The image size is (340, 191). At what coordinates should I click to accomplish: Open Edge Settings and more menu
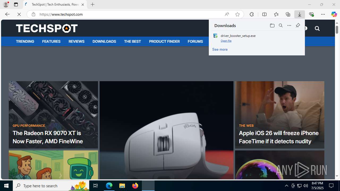(323, 14)
